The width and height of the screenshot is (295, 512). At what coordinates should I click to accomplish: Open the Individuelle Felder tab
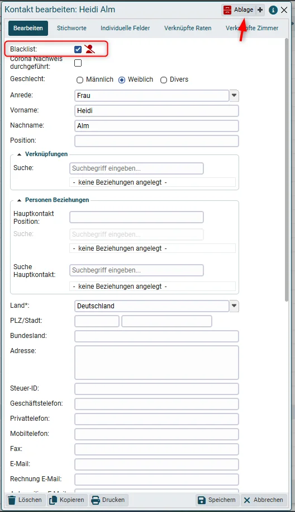click(x=125, y=28)
